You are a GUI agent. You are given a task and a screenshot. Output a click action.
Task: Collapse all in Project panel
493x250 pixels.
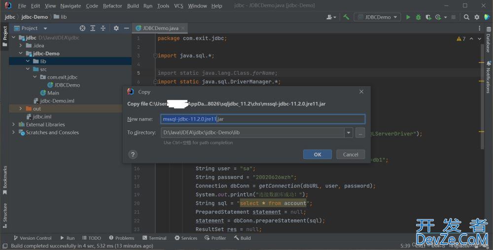click(x=103, y=28)
